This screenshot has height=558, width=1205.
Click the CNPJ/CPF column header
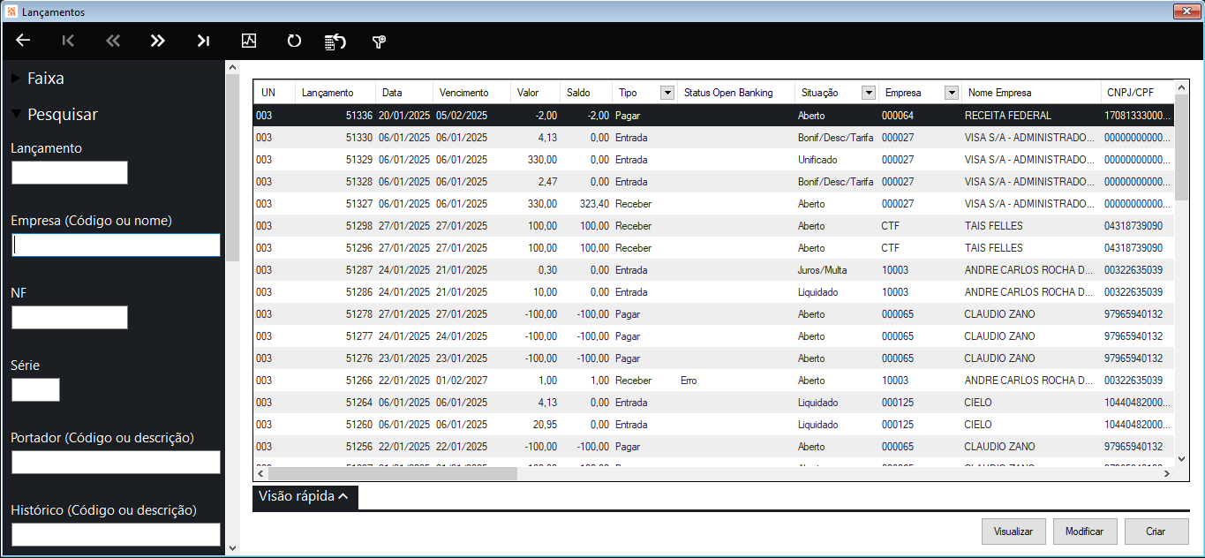1138,93
